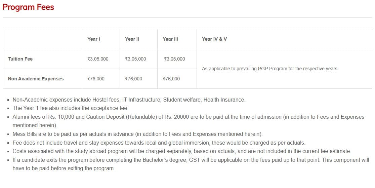Select the Year I column header

point(93,39)
